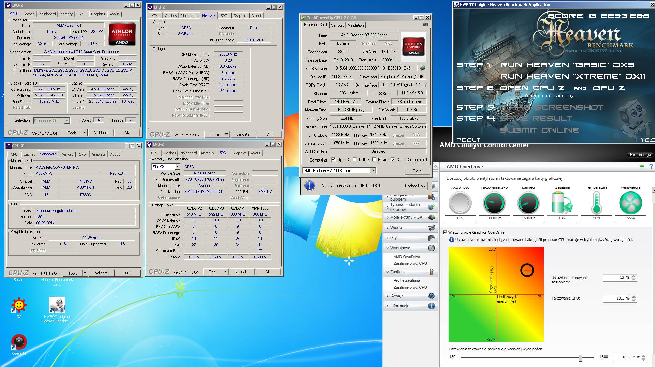This screenshot has height=368, width=655.
Task: Open About tab in the SPD window
Action: tap(255, 153)
